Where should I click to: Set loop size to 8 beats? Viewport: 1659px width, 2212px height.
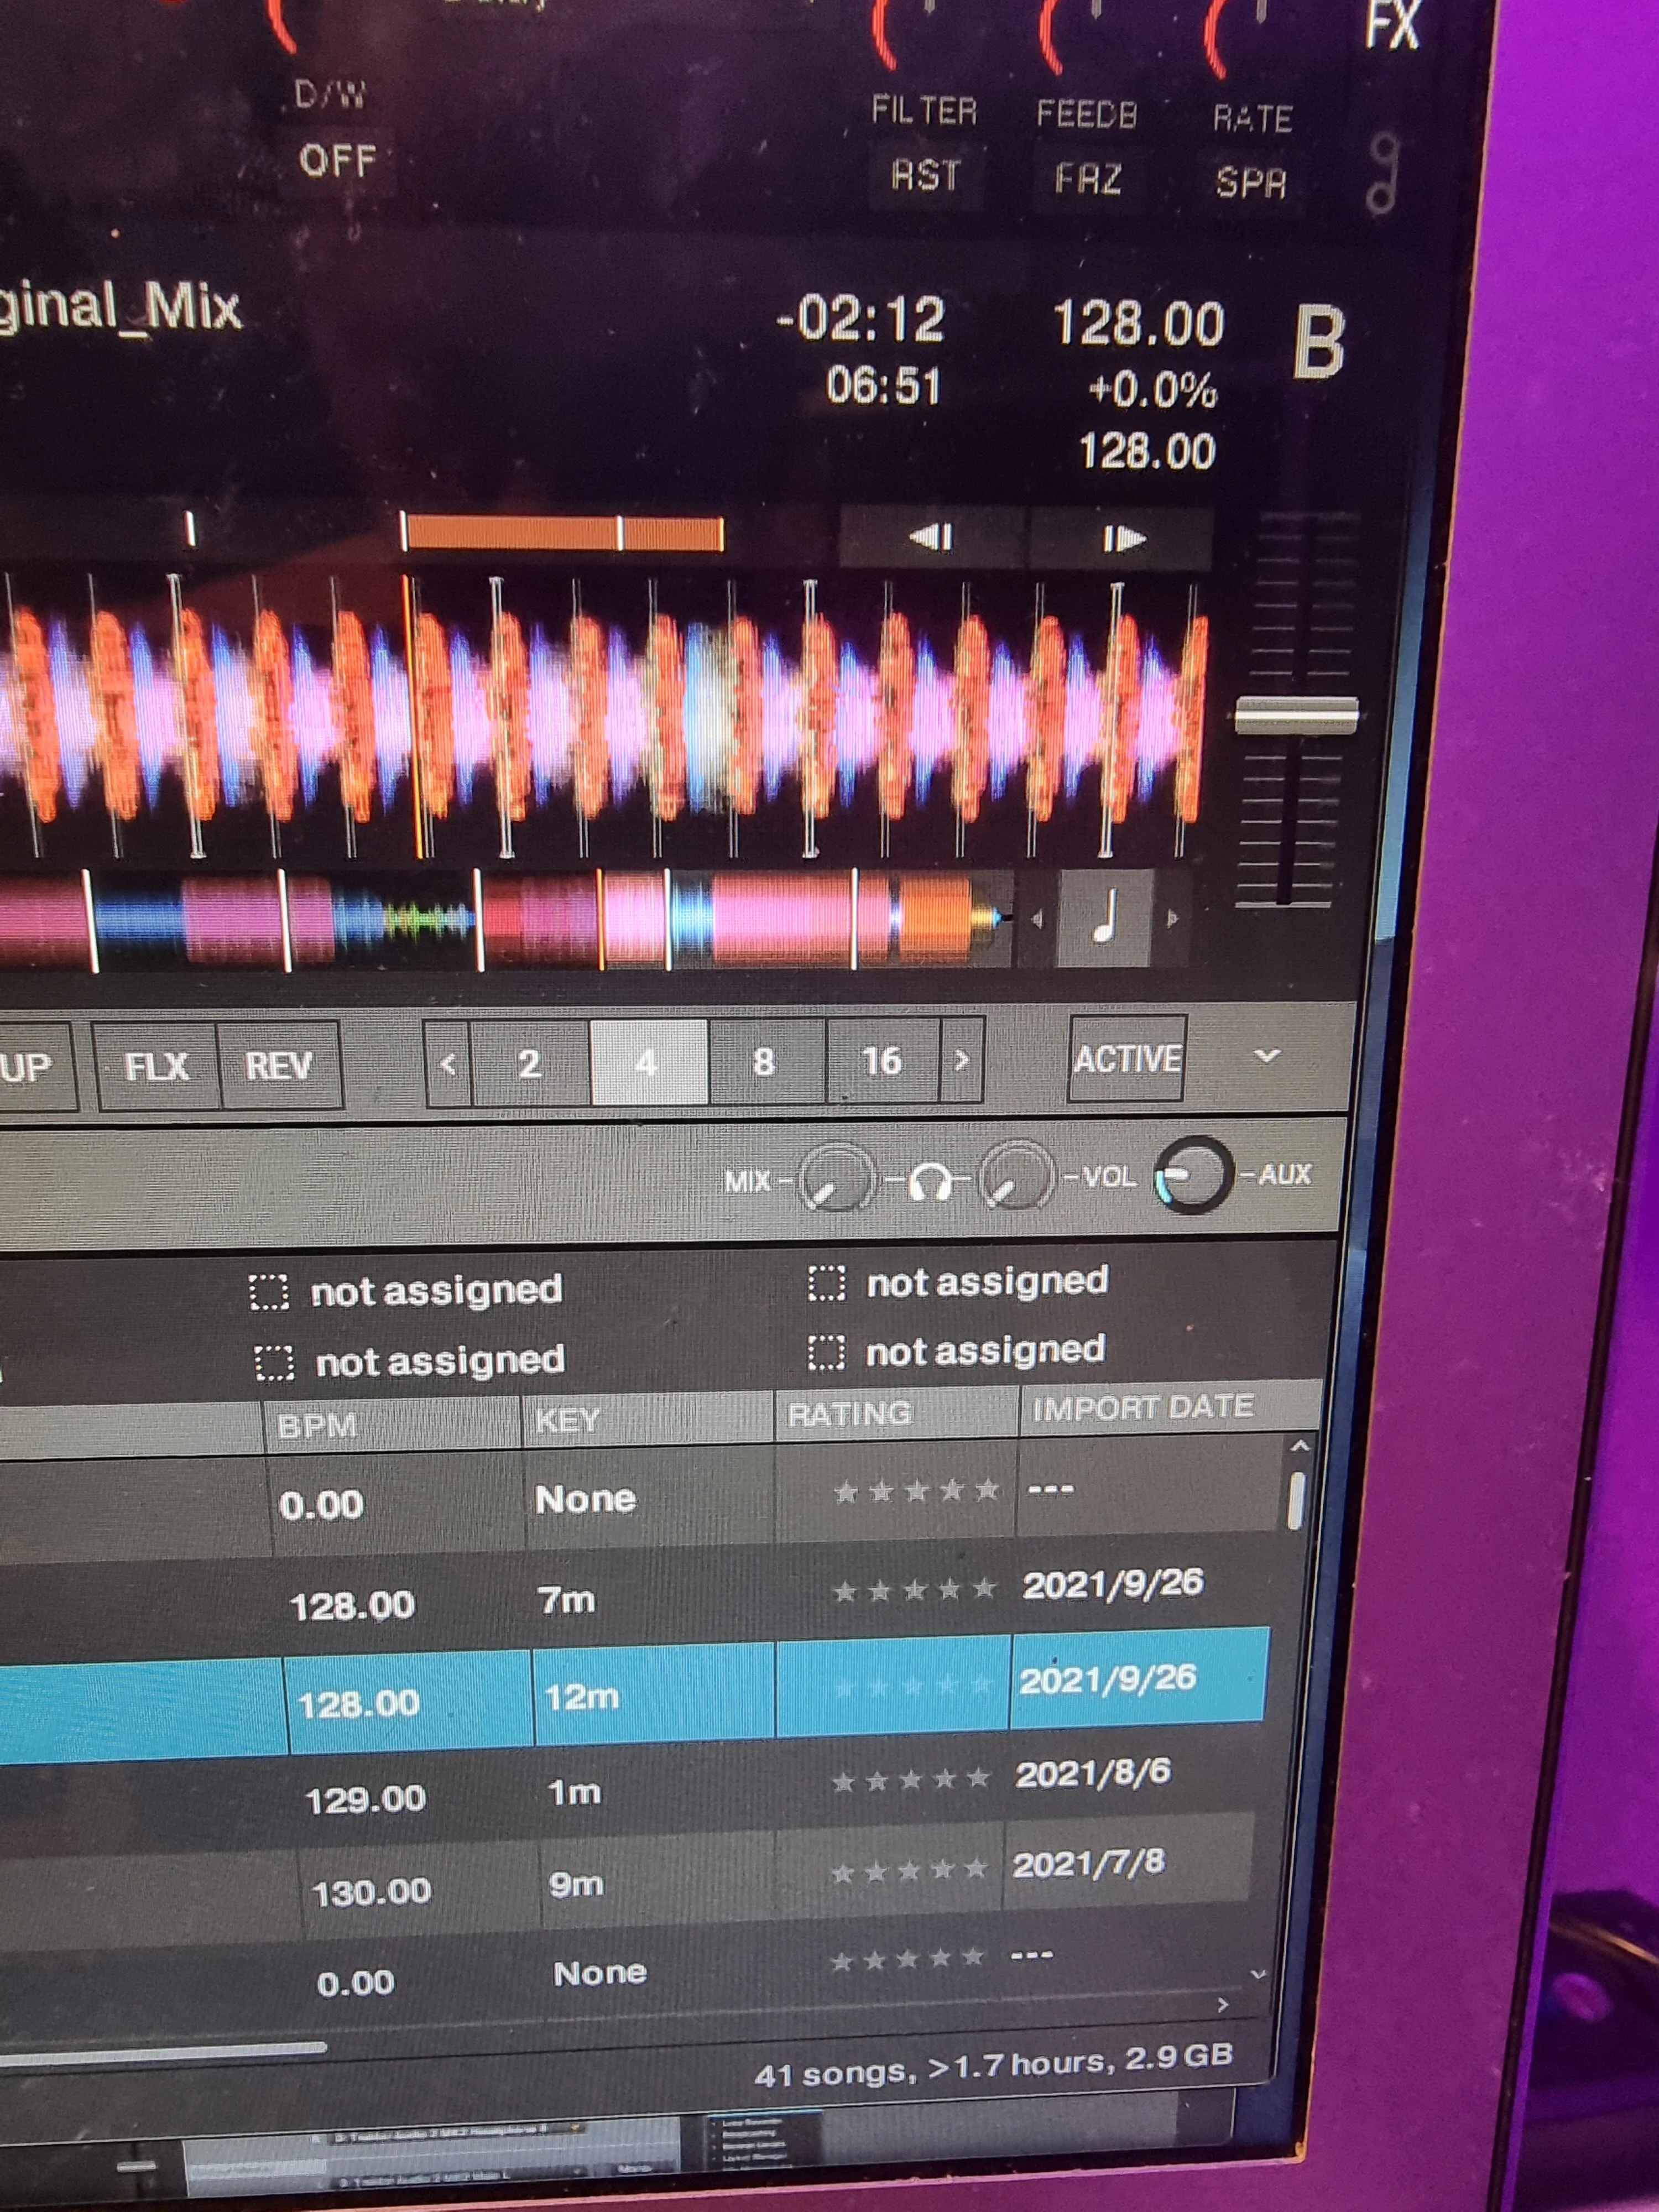click(765, 1062)
